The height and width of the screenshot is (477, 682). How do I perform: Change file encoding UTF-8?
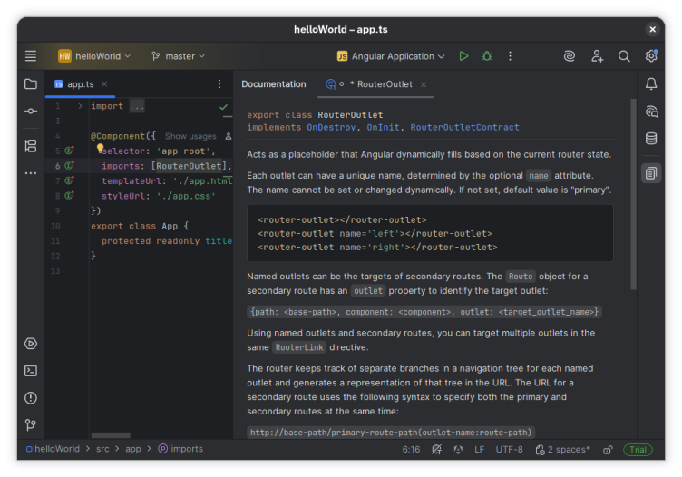click(x=510, y=449)
